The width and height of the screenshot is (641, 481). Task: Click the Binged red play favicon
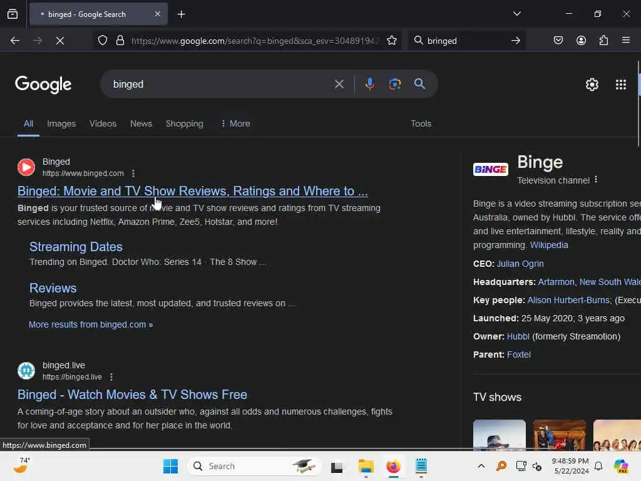click(x=26, y=167)
